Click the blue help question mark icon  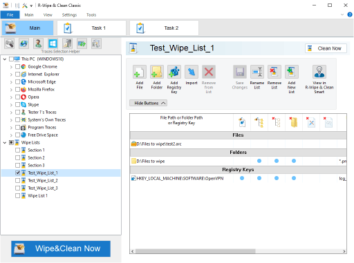[350, 14]
